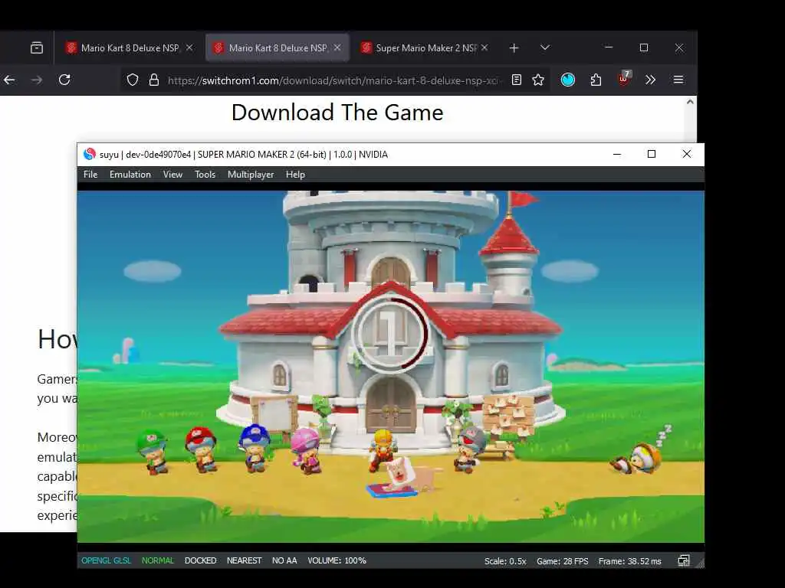The height and width of the screenshot is (588, 785).
Task: Open tracking protection shield icon
Action: 132,80
